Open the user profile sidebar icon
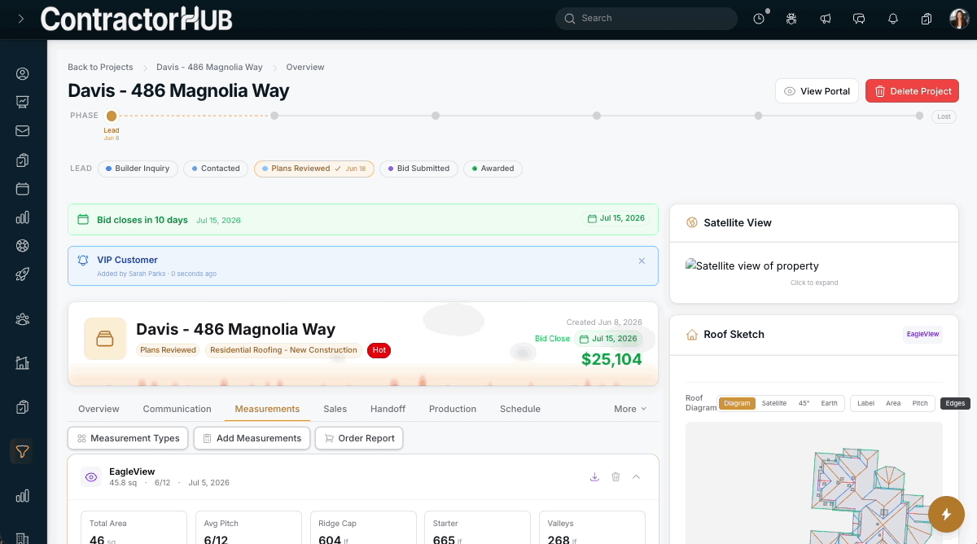The image size is (977, 544). coord(23,73)
